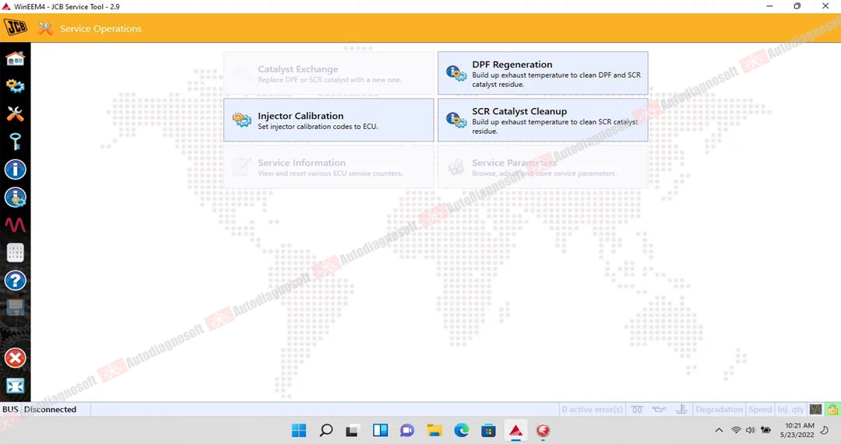Click the glow plug status bar icon
This screenshot has height=444, width=841.
[637, 410]
